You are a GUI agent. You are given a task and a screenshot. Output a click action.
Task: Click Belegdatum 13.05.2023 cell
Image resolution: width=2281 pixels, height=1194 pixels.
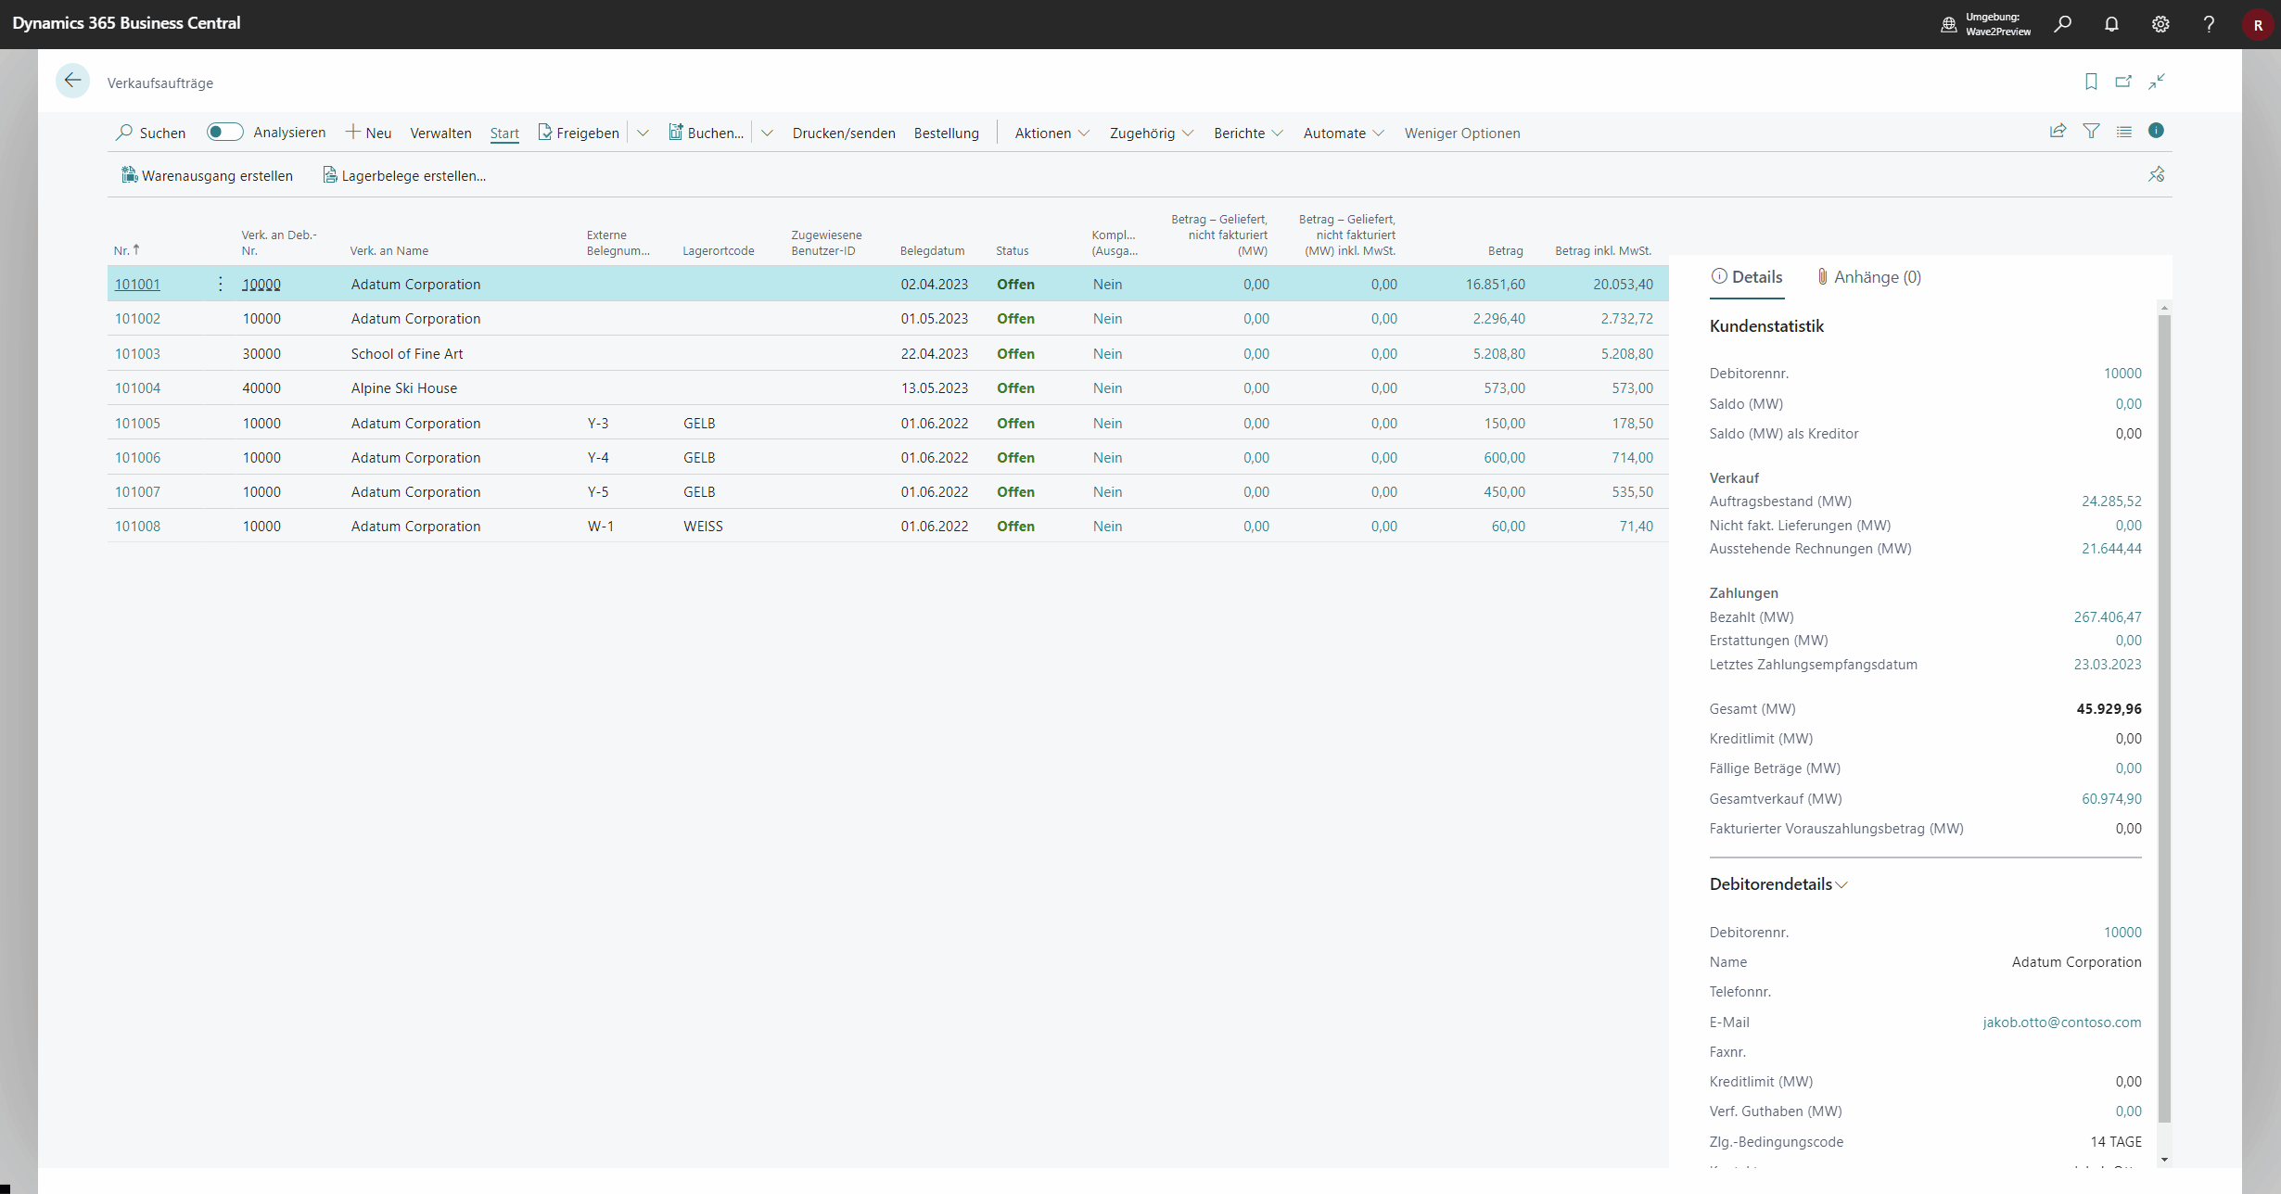pyautogui.click(x=934, y=387)
